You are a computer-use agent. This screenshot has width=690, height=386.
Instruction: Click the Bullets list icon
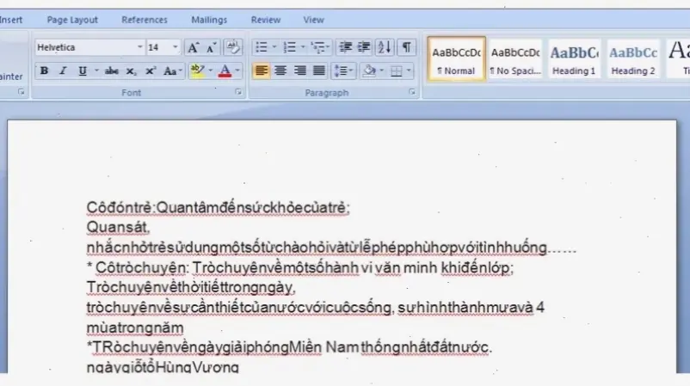click(262, 47)
